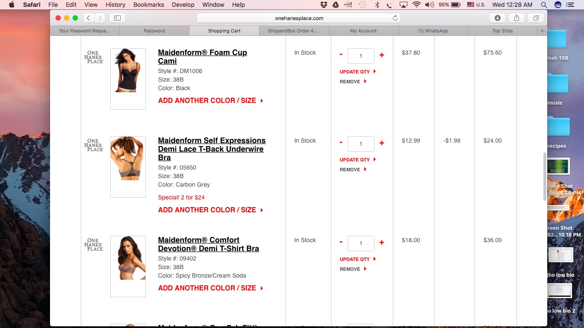Open the Safari menu
The height and width of the screenshot is (328, 584).
(x=31, y=5)
